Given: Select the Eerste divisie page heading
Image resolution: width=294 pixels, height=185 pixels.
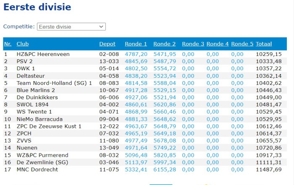Looking at the screenshot, I should coord(37,7).
